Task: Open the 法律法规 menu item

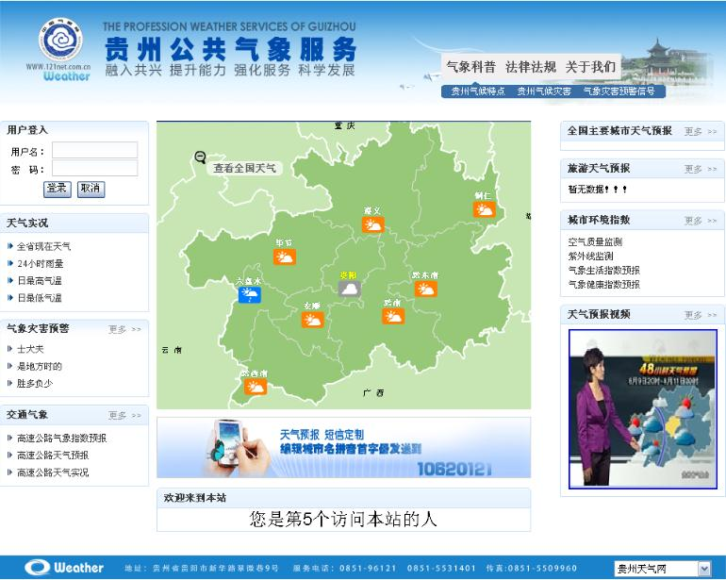Action: coord(531,67)
